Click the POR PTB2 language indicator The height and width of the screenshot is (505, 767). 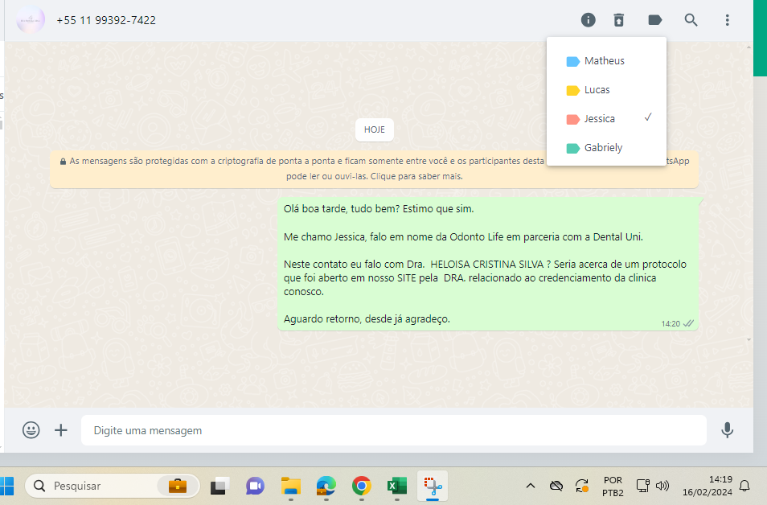pos(613,486)
